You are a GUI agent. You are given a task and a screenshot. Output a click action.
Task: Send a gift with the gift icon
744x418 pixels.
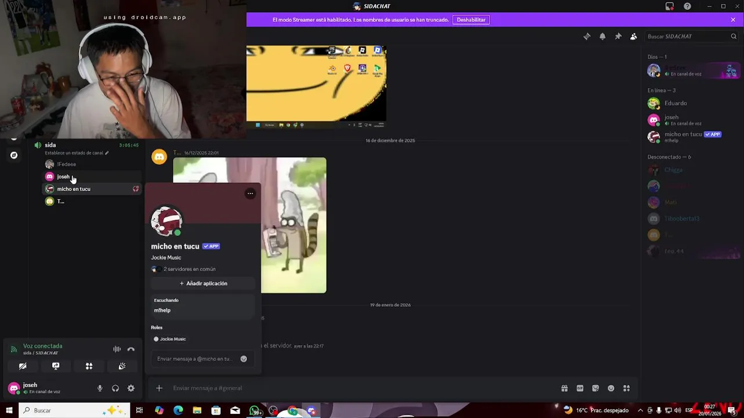564,388
